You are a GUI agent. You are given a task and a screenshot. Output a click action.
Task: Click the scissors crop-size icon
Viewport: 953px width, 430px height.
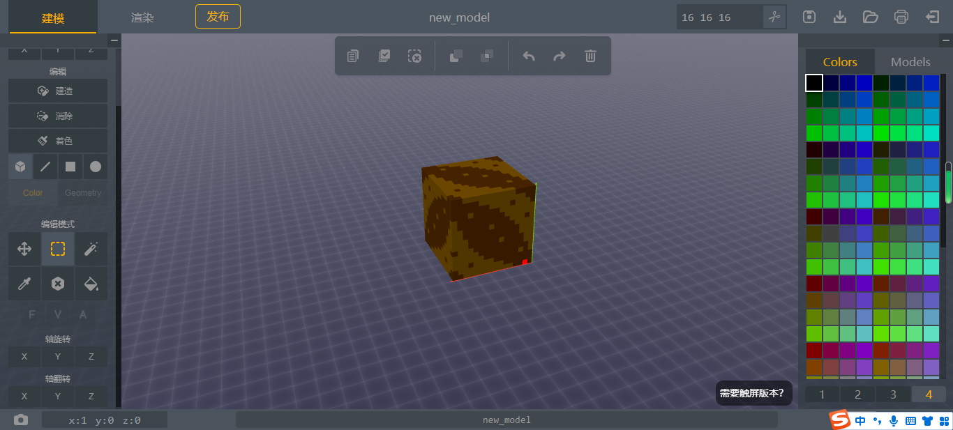click(x=774, y=17)
